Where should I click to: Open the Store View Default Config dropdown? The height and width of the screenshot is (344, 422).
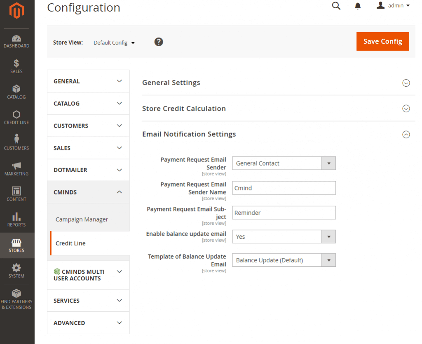click(x=114, y=43)
